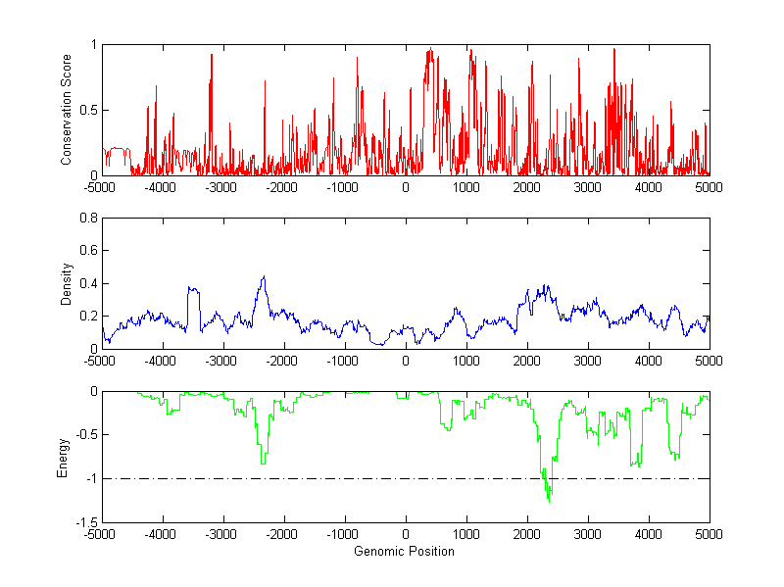Screen dimensions: 784x587
Task: Click the highest blue peak in Density plot
Action: point(264,277)
